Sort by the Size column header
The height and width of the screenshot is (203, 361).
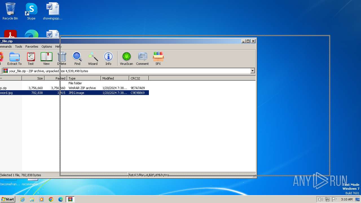33,78
